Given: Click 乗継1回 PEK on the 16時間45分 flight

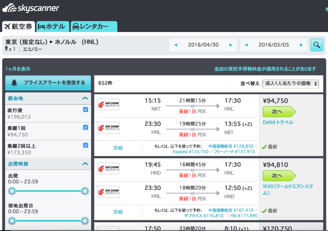Looking at the screenshot, I should point(193,175).
